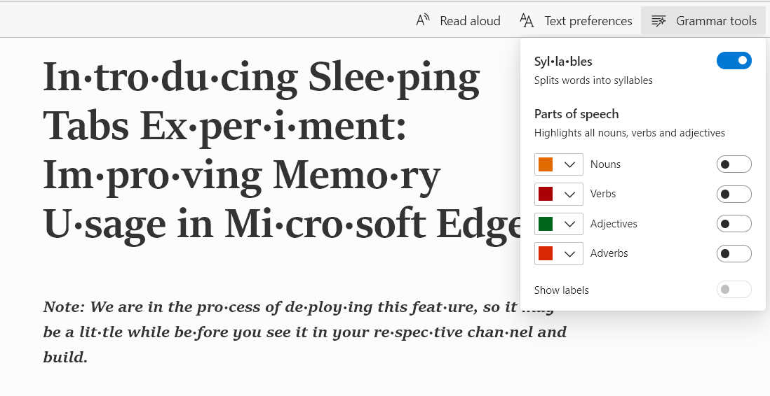Image resolution: width=770 pixels, height=396 pixels.
Task: Click the Syl·la·bles heading text
Action: coord(563,62)
